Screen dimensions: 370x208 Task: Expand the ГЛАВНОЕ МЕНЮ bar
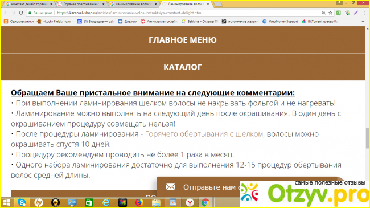183,40
